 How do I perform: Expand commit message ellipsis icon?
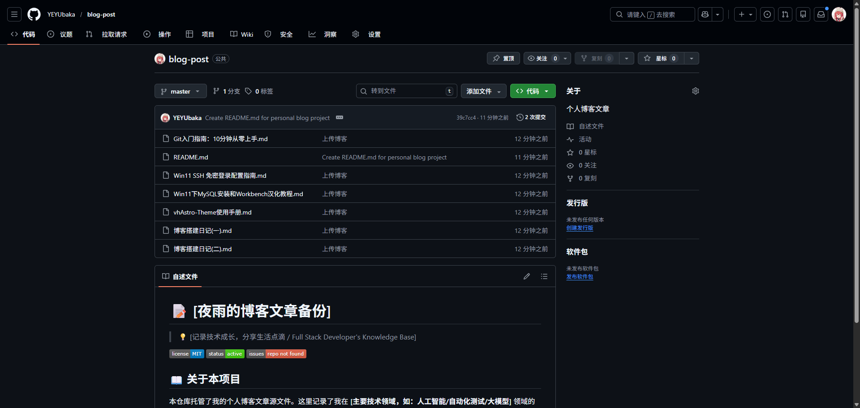[x=340, y=117]
